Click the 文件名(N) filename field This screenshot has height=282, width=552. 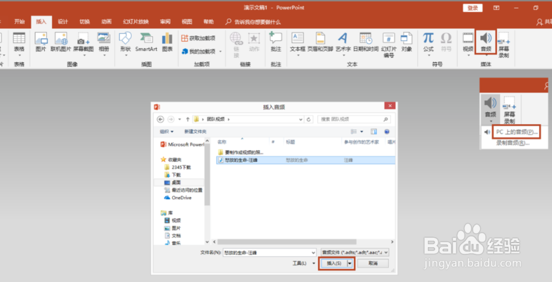point(269,252)
